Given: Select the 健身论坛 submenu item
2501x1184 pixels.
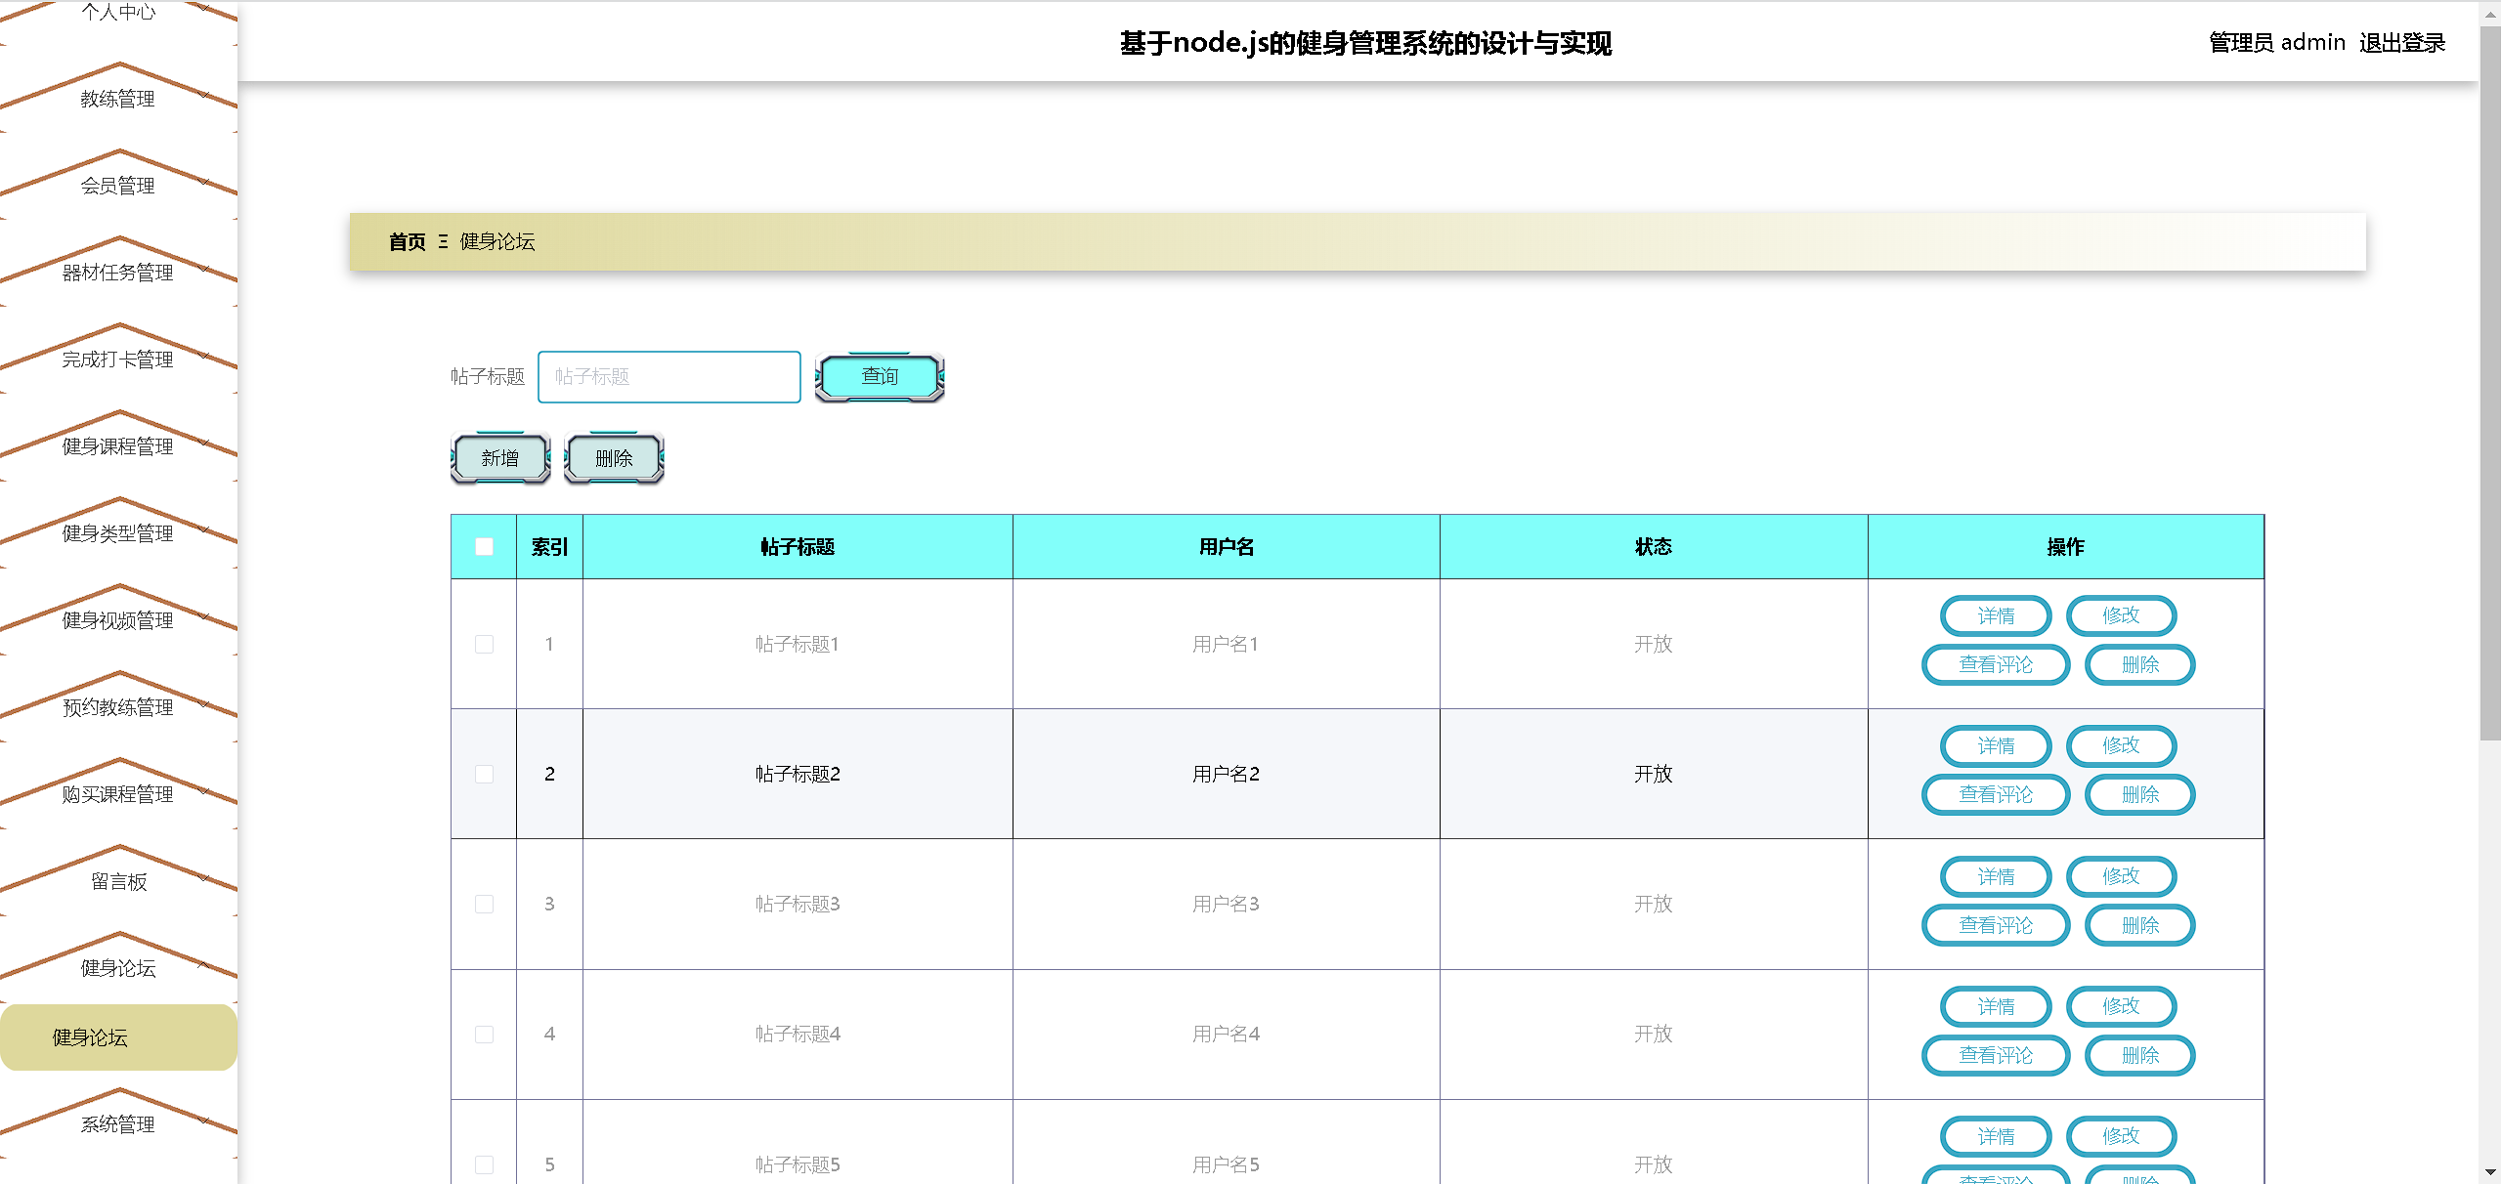Looking at the screenshot, I should [90, 1037].
